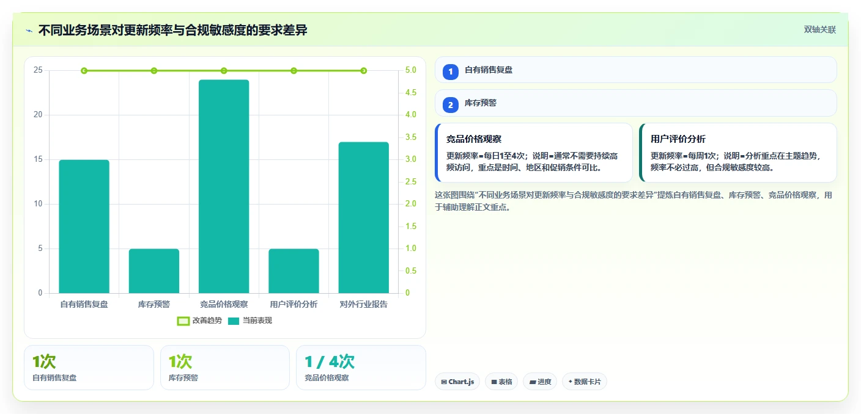Click the 进度 tag chip

tap(540, 382)
